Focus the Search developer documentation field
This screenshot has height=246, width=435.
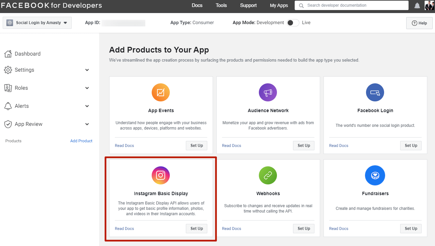pyautogui.click(x=352, y=5)
